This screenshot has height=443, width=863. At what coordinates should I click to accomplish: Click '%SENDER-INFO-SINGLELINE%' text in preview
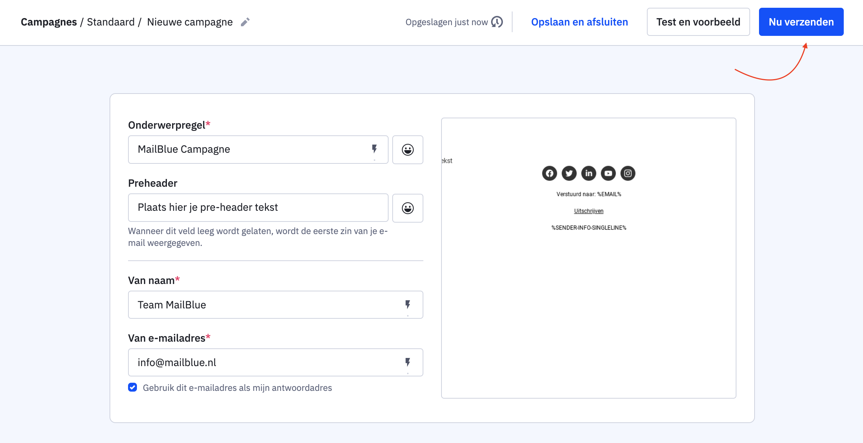click(589, 228)
